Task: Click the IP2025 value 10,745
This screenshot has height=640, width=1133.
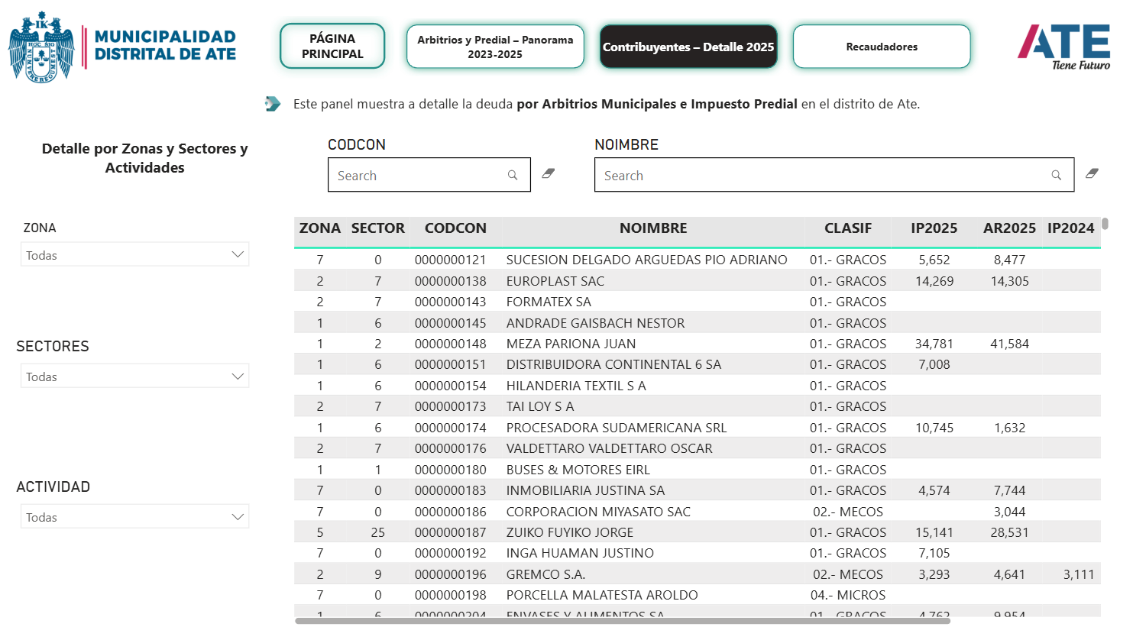Action: [x=934, y=428]
